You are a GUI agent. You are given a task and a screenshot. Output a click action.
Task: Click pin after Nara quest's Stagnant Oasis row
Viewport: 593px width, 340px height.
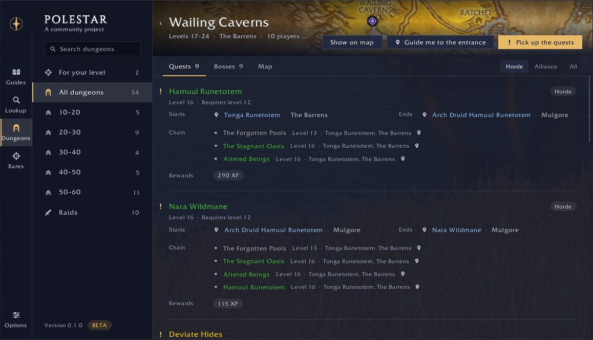tap(417, 261)
